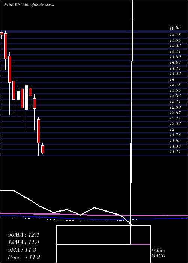Click the <<Live MACD label

pos(158,253)
